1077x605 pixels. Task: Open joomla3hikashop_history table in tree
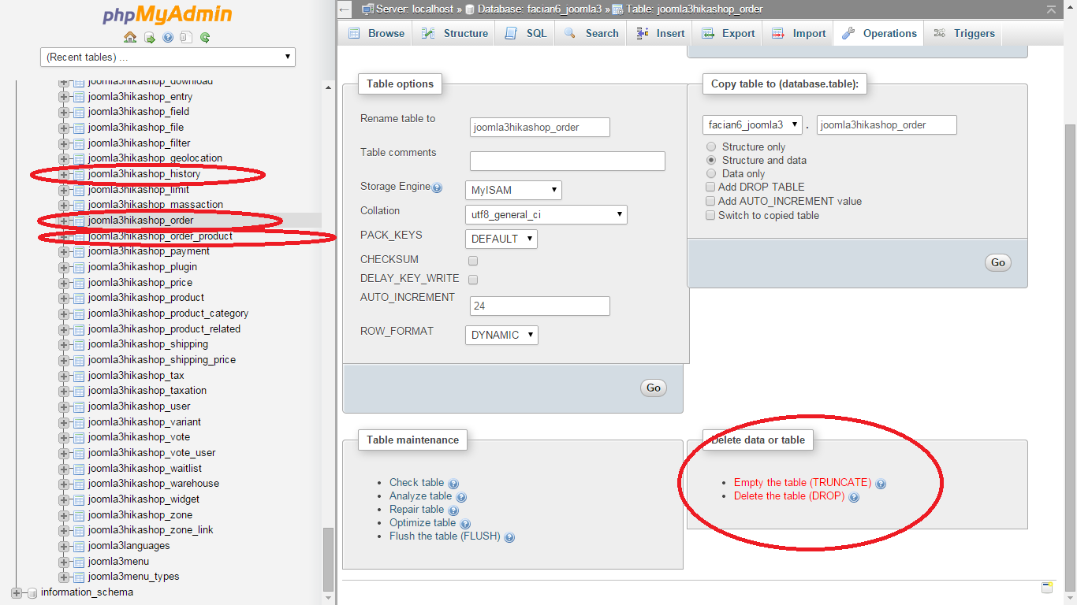click(x=144, y=174)
